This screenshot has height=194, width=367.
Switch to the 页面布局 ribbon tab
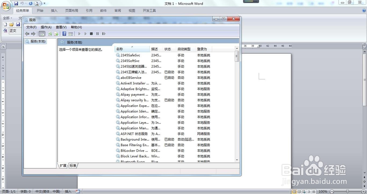pos(72,11)
